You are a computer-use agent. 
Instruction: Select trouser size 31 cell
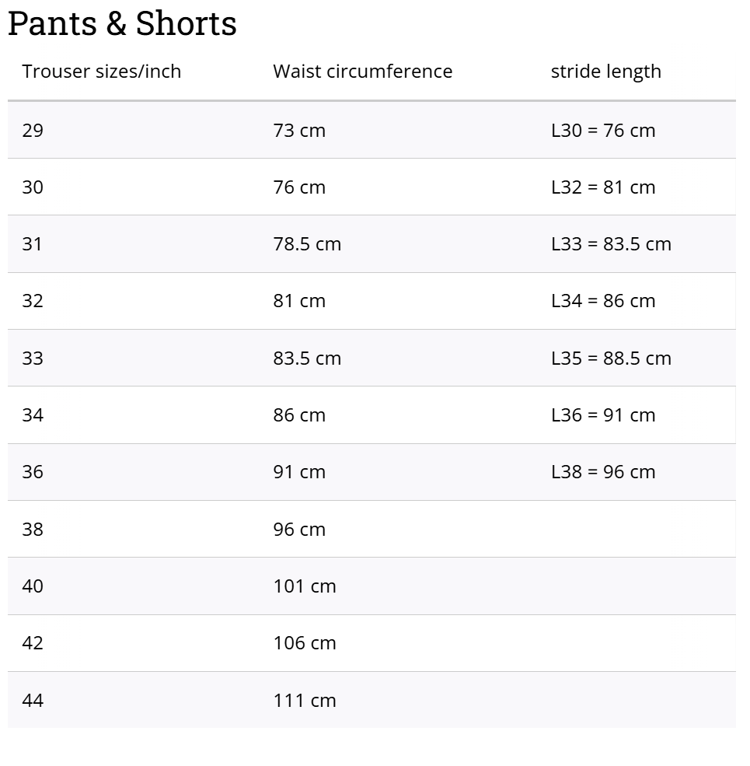click(x=33, y=244)
